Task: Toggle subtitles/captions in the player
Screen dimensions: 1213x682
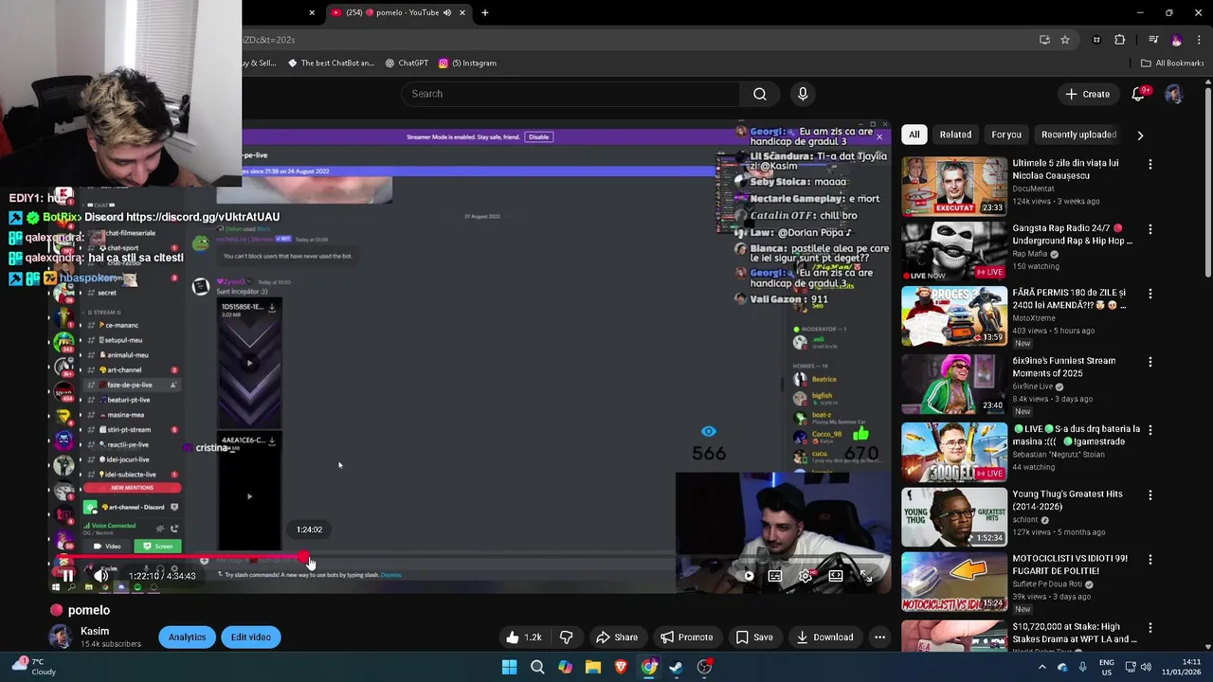Action: [775, 576]
